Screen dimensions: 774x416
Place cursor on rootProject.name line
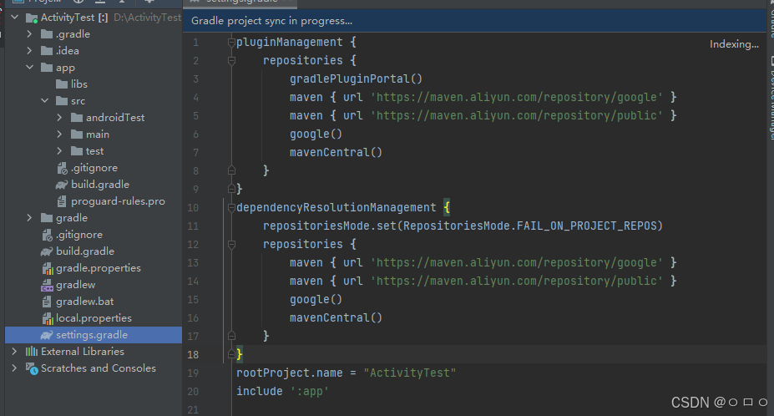tap(346, 373)
